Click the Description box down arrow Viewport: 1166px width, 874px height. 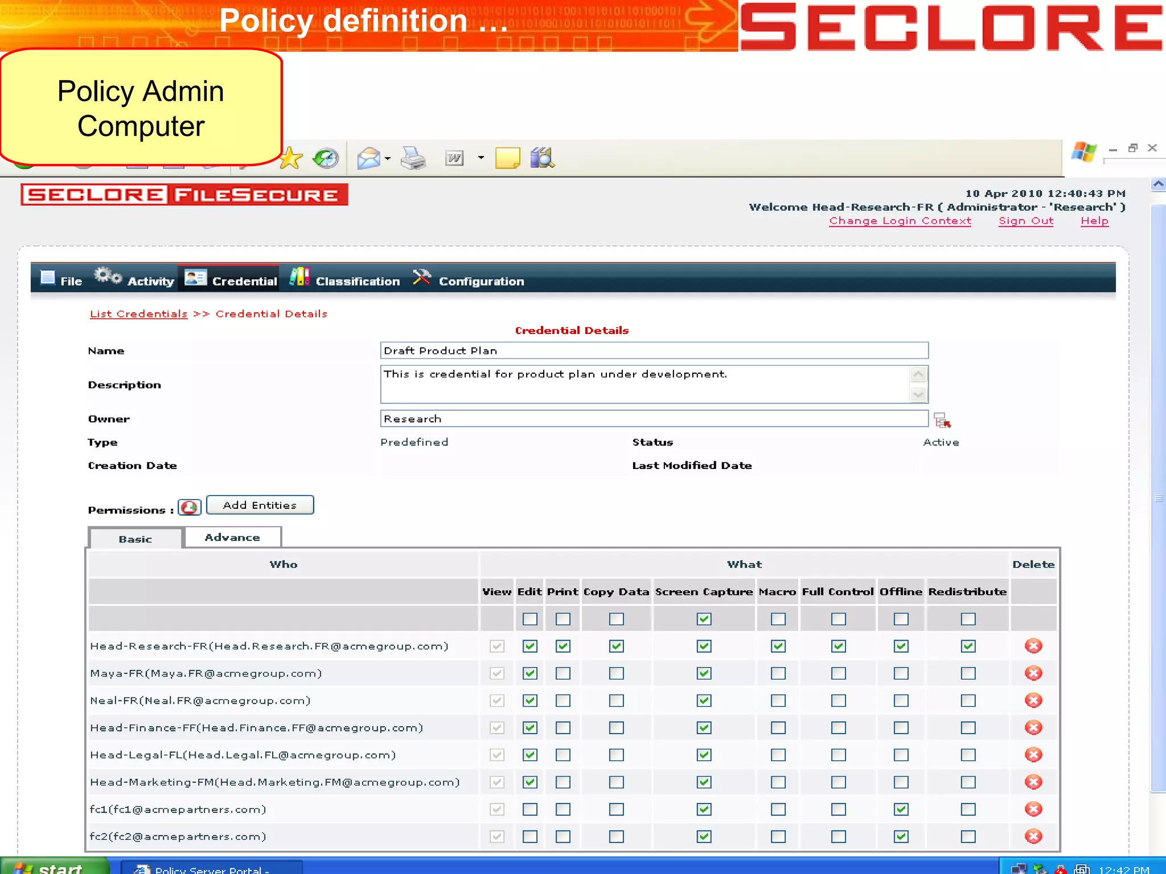coord(918,394)
